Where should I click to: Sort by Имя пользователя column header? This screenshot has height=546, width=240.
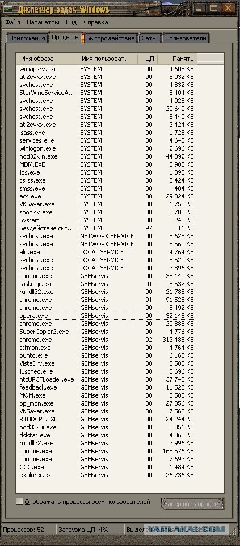point(107,59)
